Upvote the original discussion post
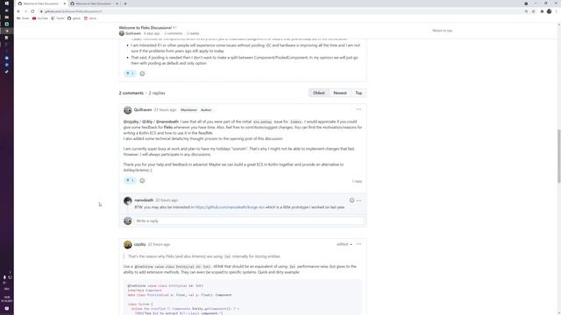 point(130,73)
